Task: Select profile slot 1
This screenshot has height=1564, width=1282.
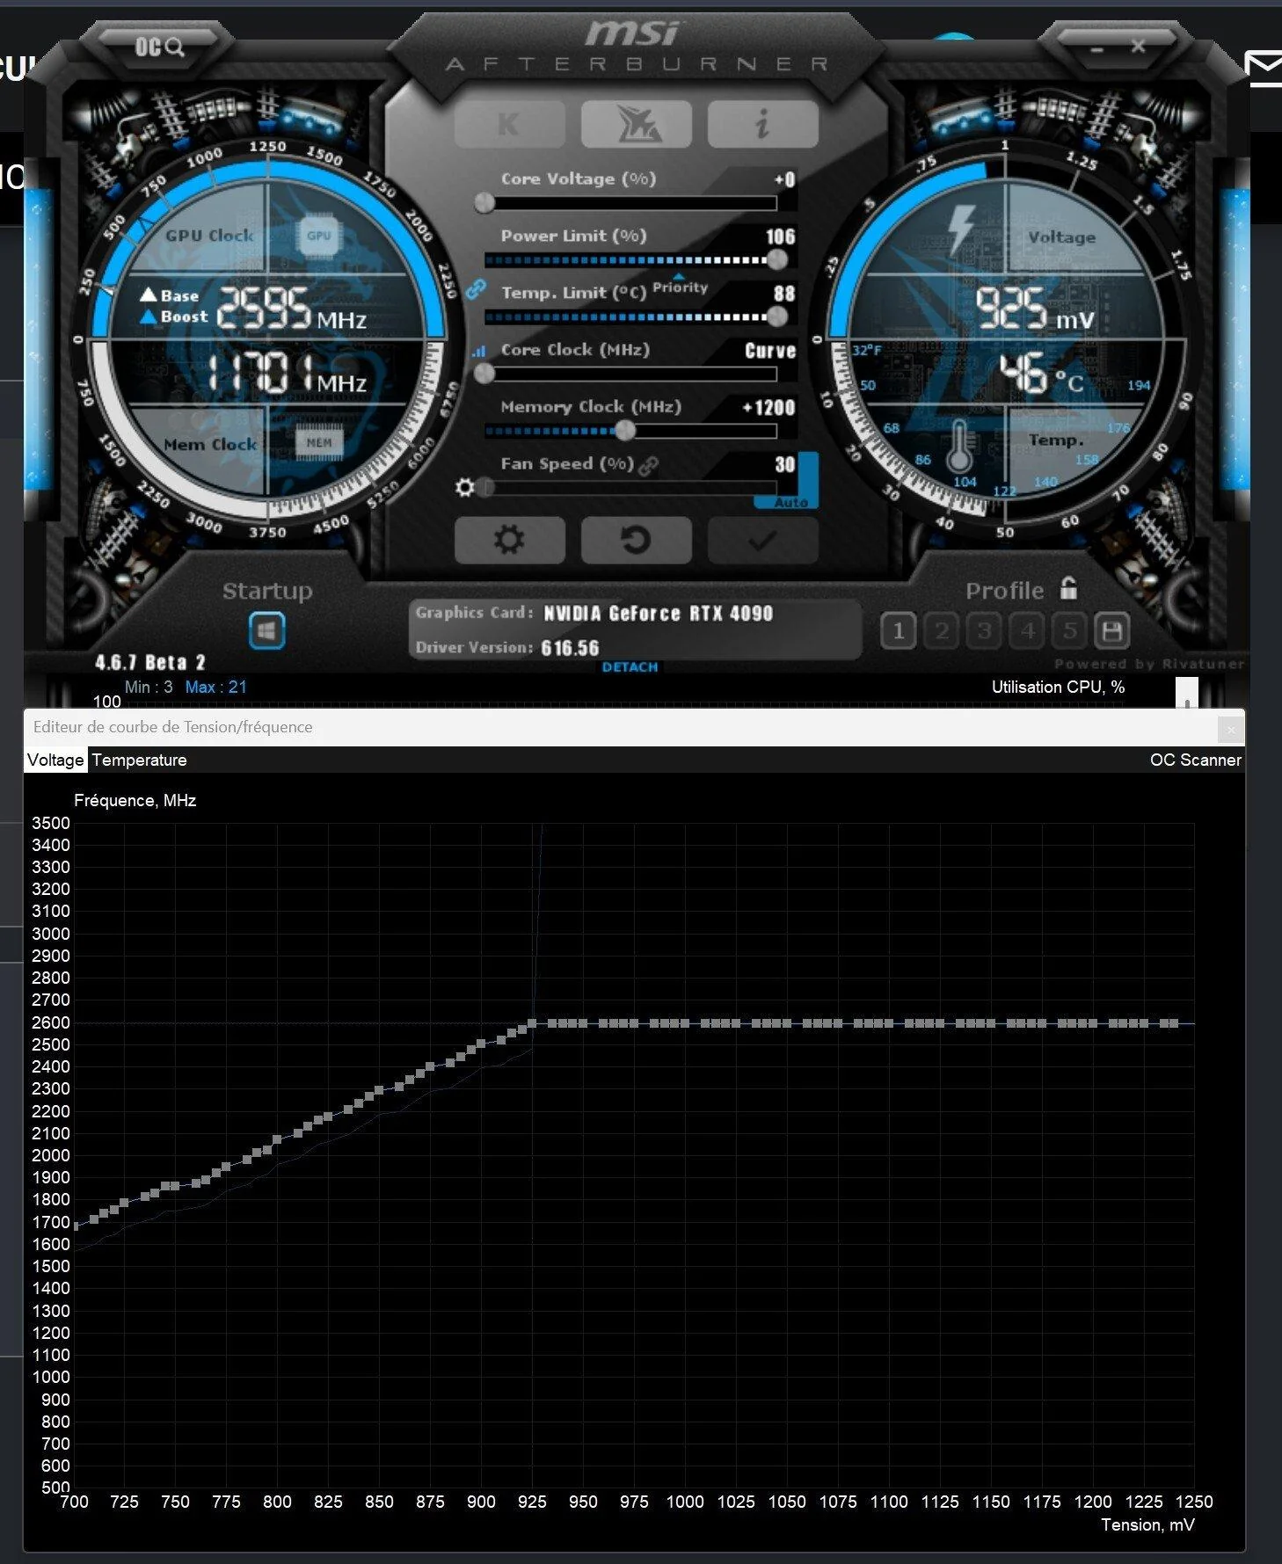Action: tap(898, 630)
